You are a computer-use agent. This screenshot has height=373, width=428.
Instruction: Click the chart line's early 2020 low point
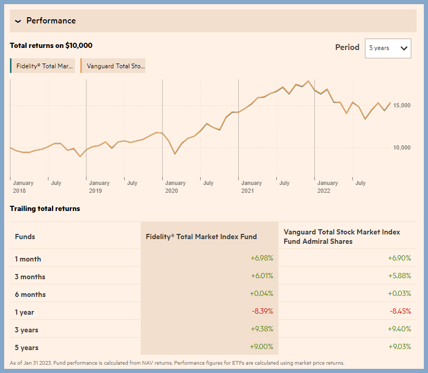click(x=175, y=154)
